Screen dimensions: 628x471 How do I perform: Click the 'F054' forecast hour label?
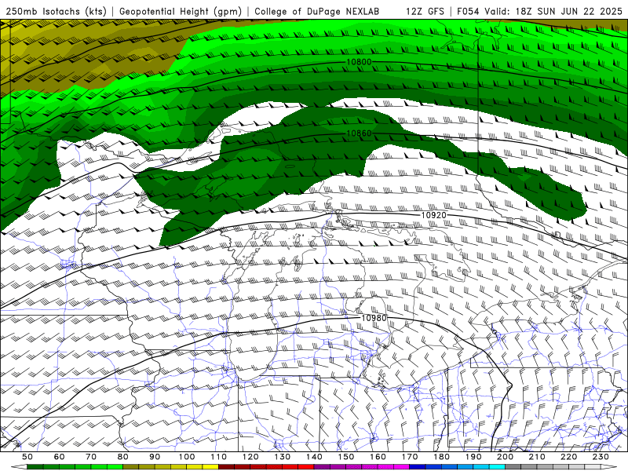[x=468, y=11]
